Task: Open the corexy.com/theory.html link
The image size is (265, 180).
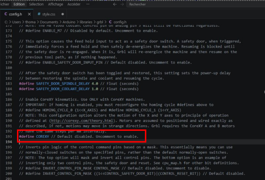Action: tap(82, 120)
